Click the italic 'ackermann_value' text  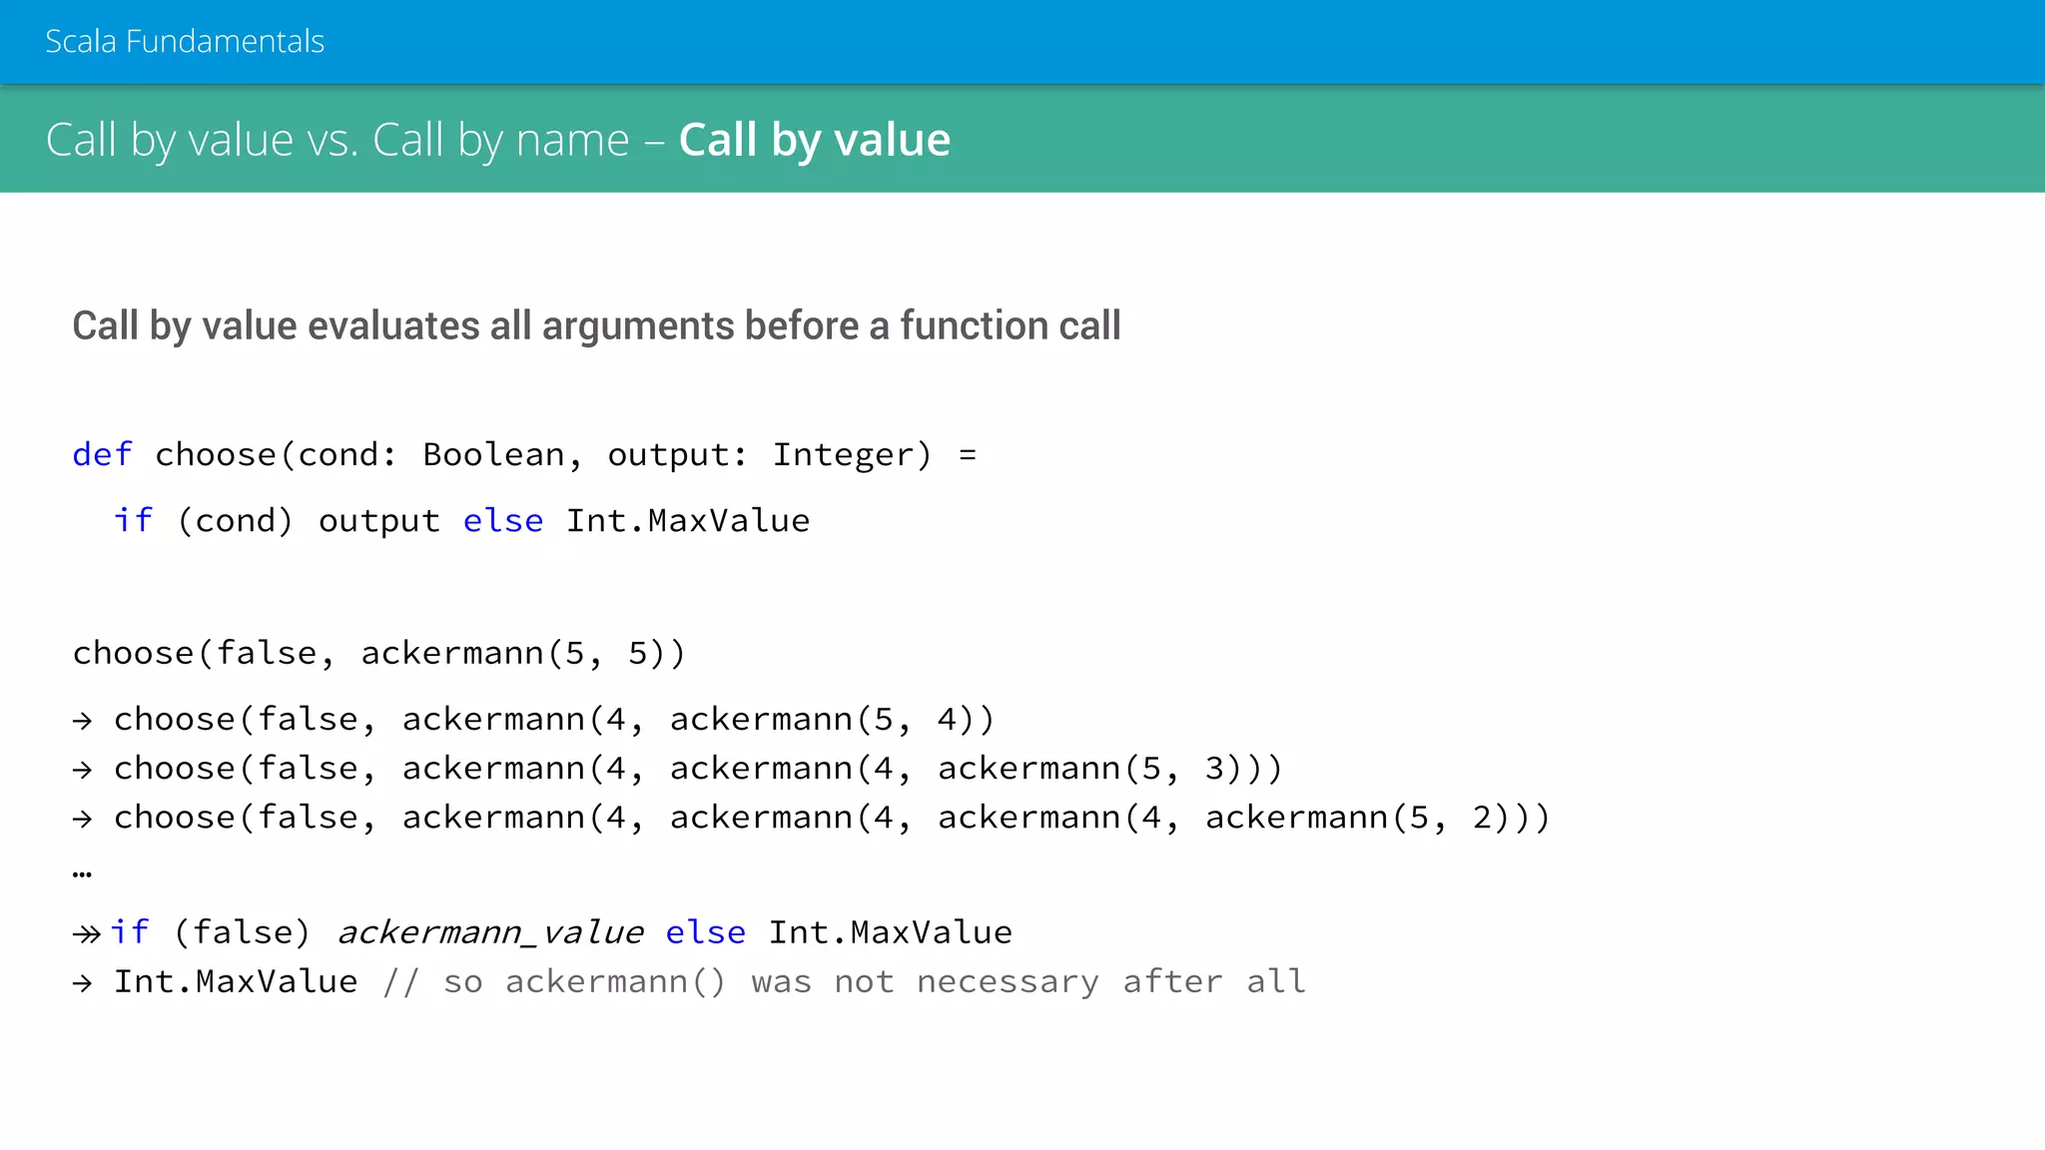pos(490,932)
